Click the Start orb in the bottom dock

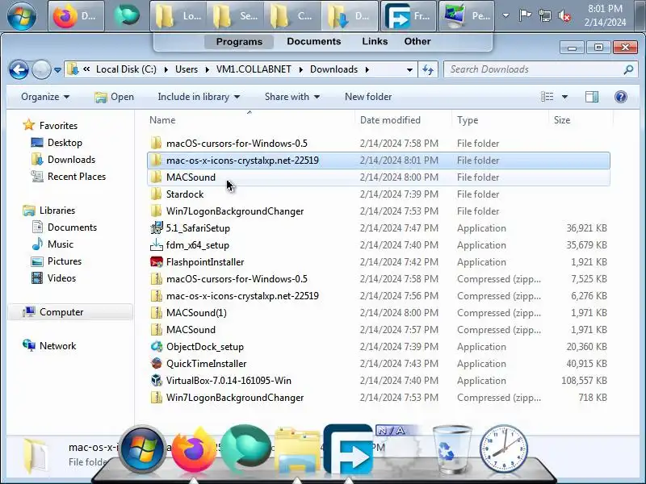pyautogui.click(x=142, y=449)
